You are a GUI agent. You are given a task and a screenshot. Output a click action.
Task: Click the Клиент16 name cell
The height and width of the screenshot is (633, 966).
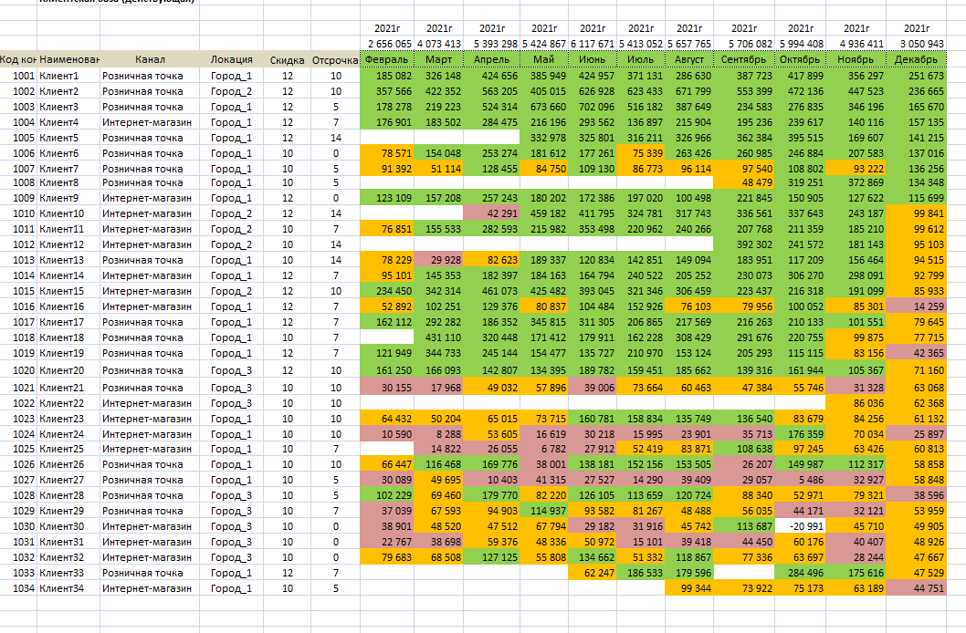[68, 306]
